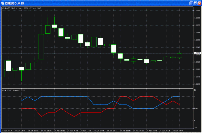Click the blue EUR line in indicator pane
Viewport: 202px width, 133px height.
[64, 97]
